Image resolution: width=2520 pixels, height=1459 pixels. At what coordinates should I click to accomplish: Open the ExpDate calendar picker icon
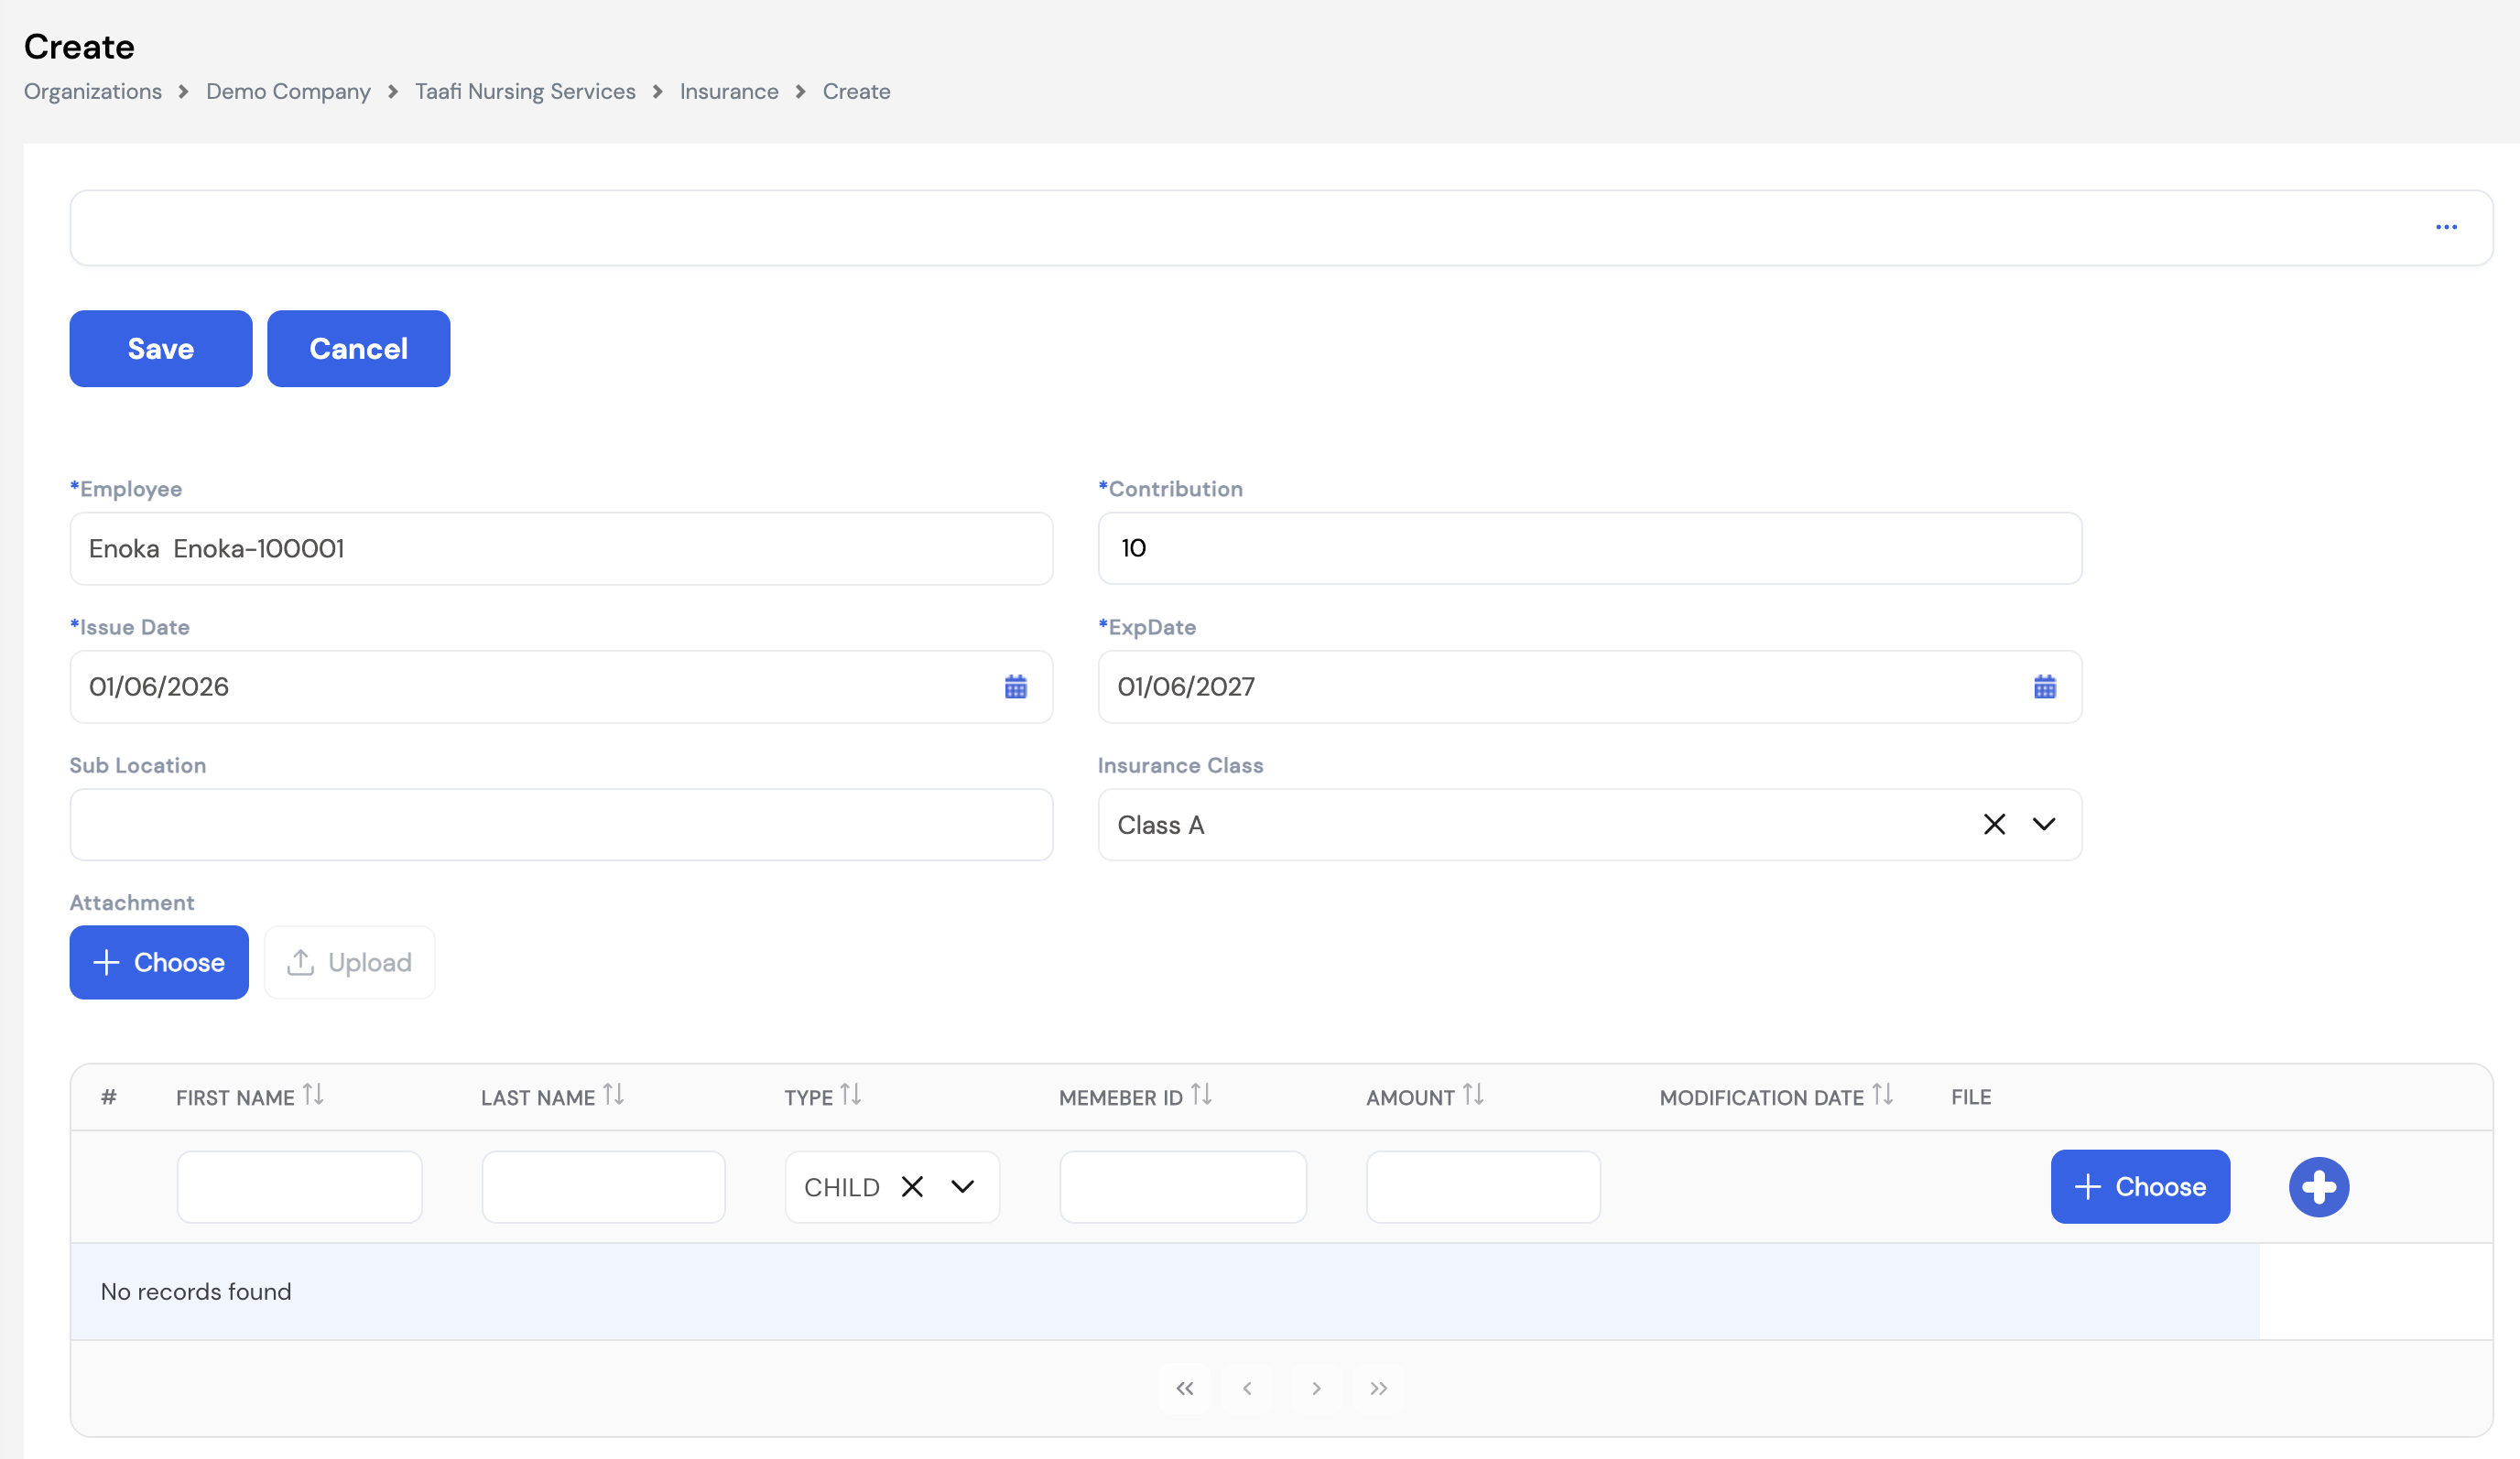point(2044,686)
